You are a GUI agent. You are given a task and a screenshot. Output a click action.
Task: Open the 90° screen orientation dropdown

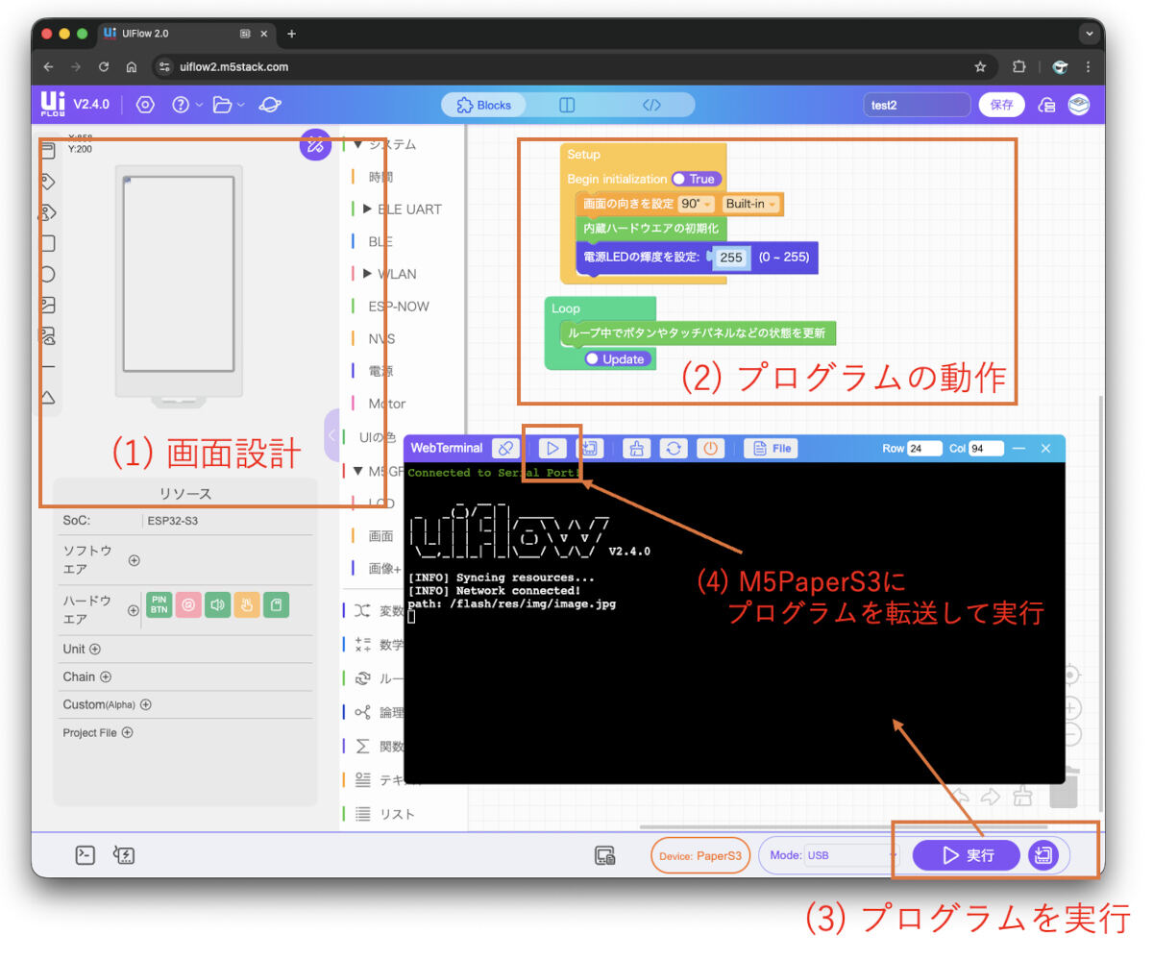pos(694,204)
